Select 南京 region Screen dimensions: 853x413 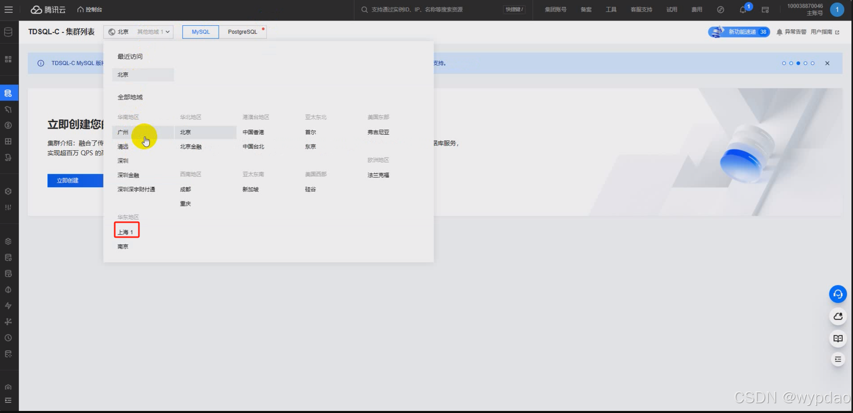[123, 246]
